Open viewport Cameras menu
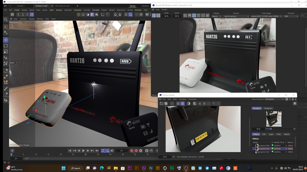 [23, 19]
